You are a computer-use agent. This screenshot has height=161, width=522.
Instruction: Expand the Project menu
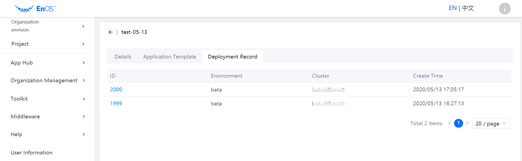(83, 44)
